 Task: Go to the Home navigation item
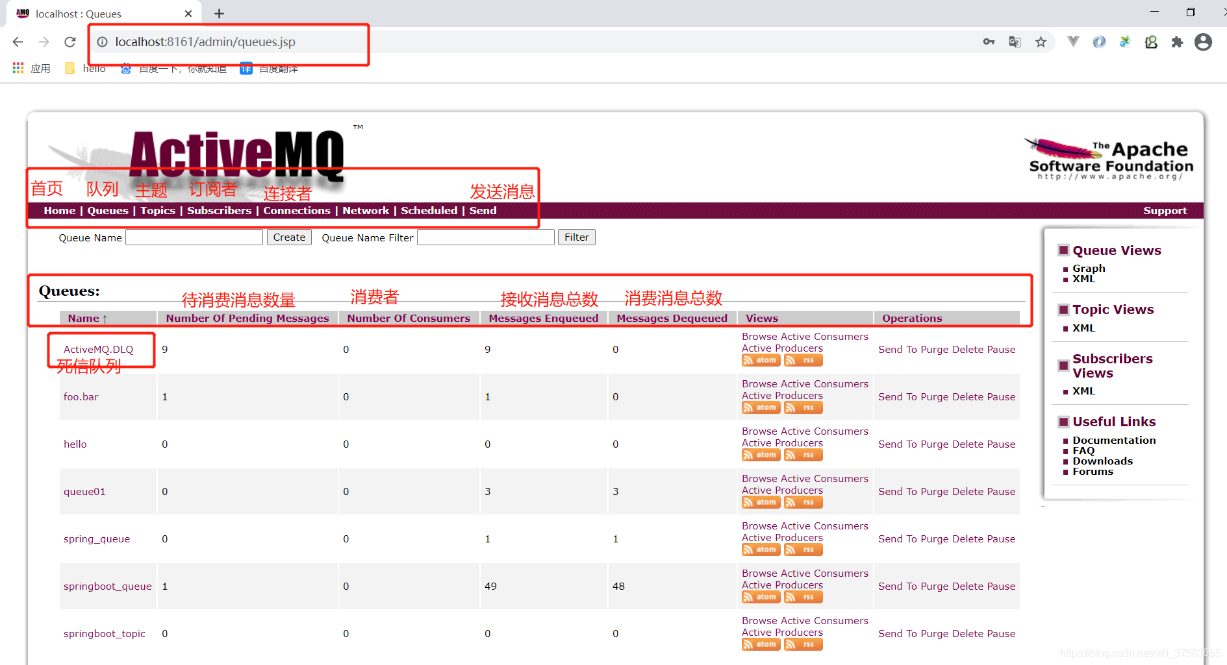(60, 211)
